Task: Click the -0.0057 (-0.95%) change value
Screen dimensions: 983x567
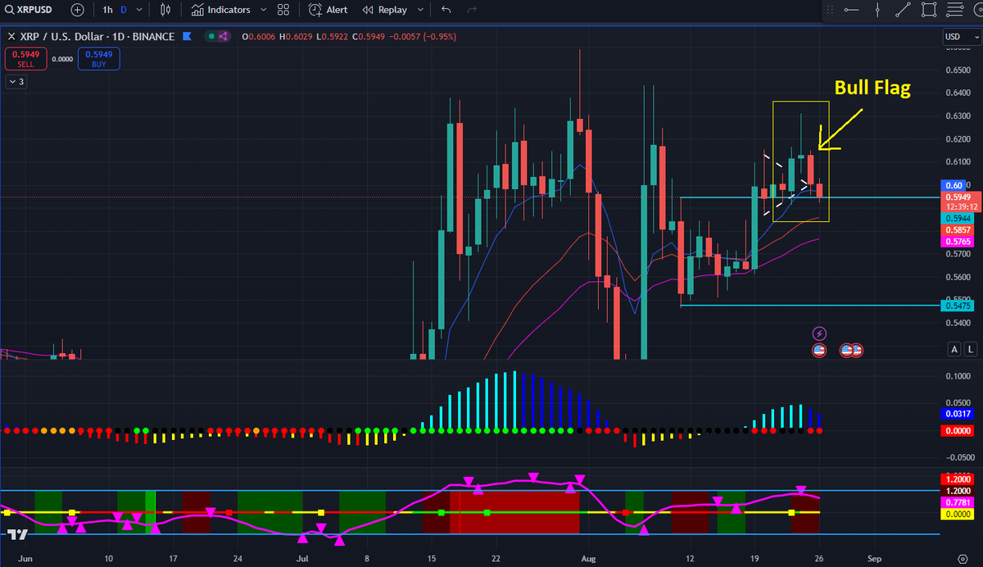Action: click(x=421, y=37)
